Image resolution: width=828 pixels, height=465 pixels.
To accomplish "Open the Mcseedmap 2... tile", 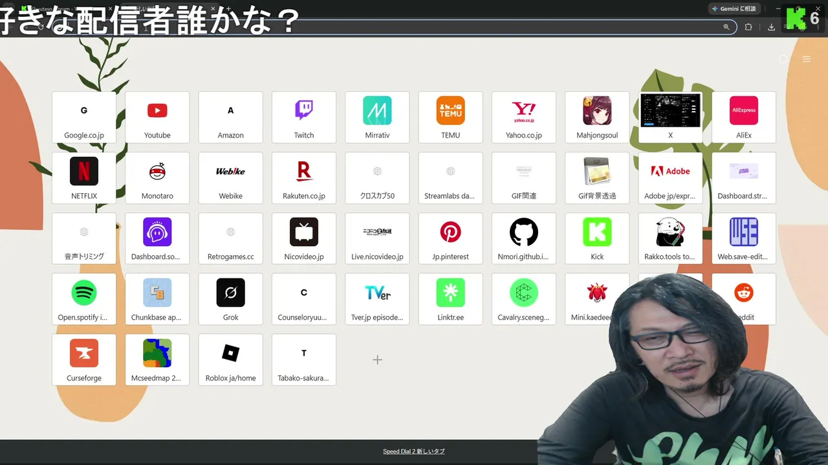I will point(157,360).
